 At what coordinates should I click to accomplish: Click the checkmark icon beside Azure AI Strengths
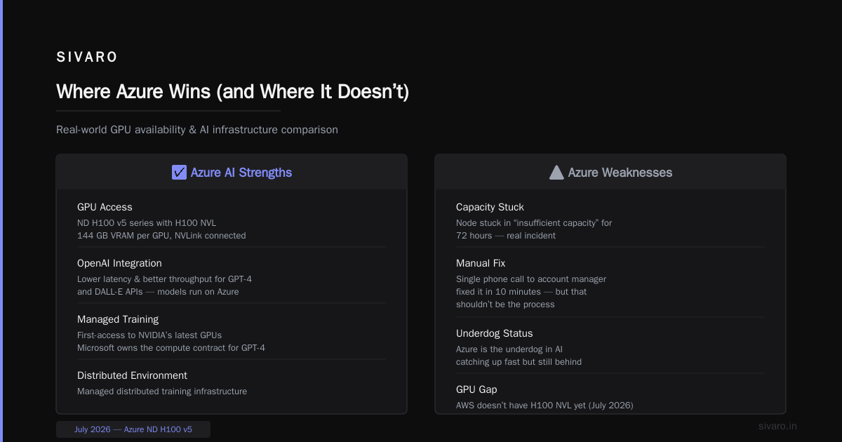179,173
